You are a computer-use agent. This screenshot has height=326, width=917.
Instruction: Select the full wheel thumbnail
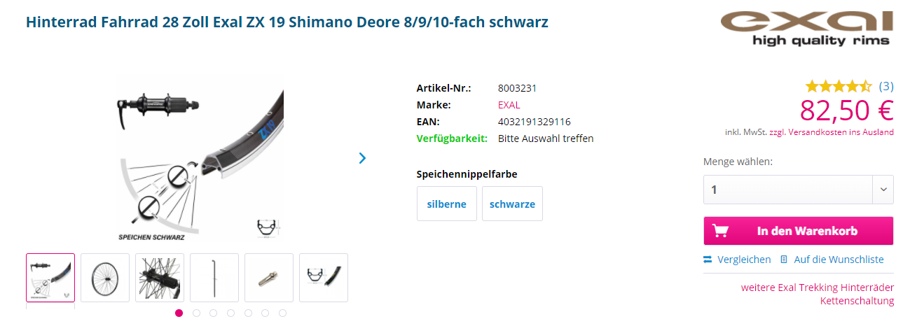tap(105, 278)
